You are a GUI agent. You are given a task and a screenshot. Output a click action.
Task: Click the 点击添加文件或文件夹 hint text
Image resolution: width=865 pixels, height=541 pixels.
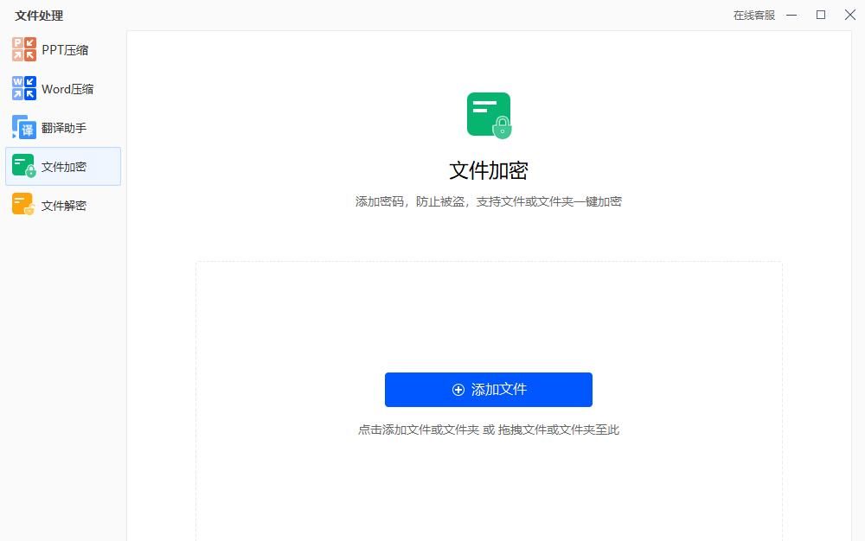[489, 430]
